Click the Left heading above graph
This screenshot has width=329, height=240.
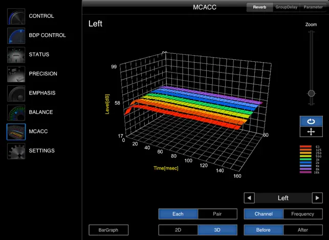[x=95, y=23]
